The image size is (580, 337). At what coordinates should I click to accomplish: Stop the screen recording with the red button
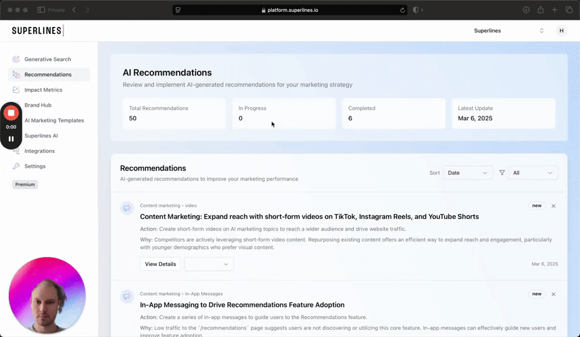coord(11,113)
